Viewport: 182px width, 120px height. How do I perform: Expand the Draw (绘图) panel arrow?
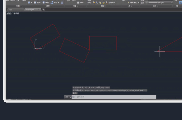[x=21, y=6]
